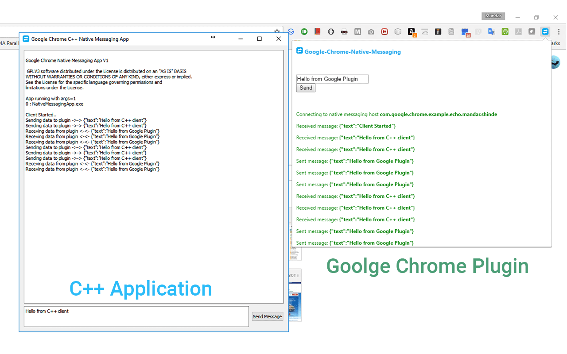
Task: Click the red book extension icon
Action: (317, 32)
